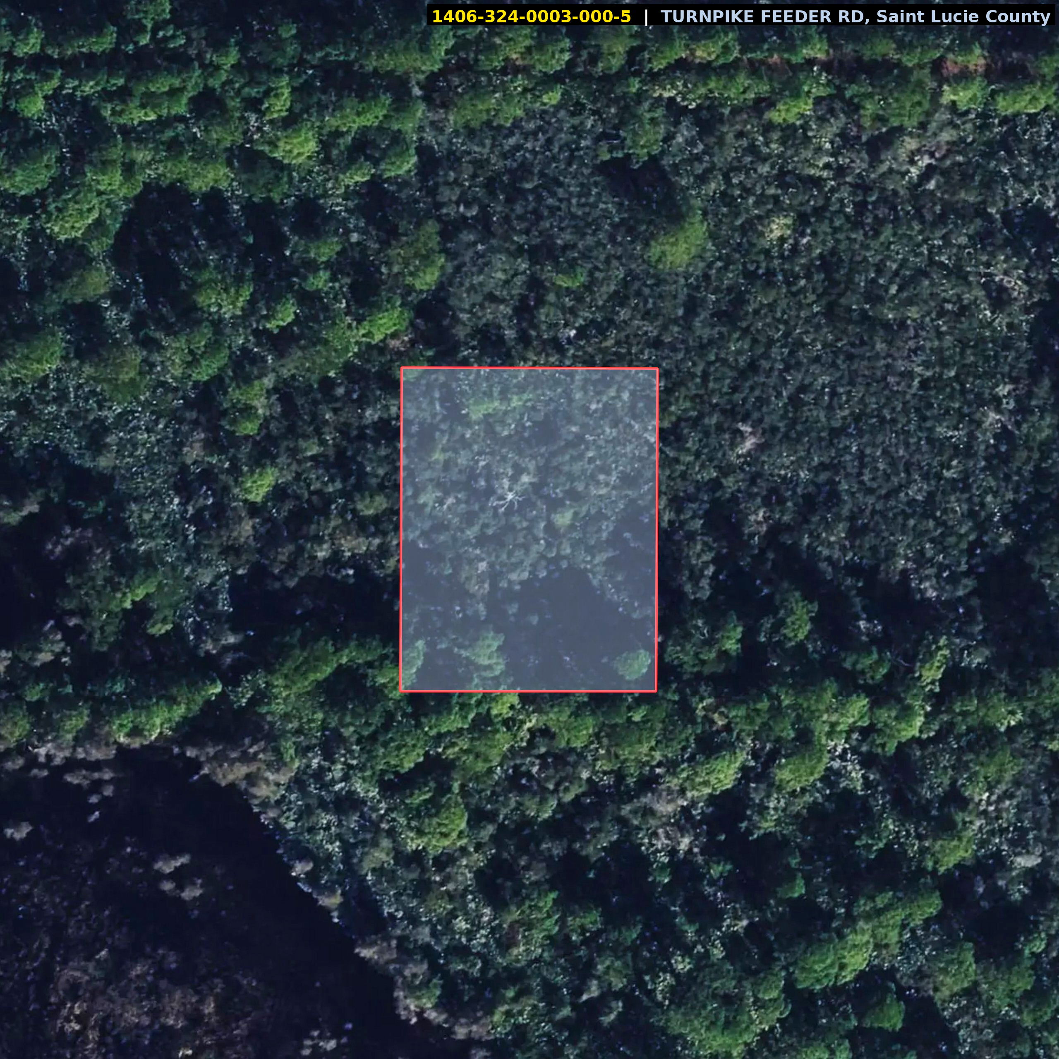Screen dimensions: 1059x1059
Task: Click the red top edge of parcel boundary
Action: coord(529,369)
